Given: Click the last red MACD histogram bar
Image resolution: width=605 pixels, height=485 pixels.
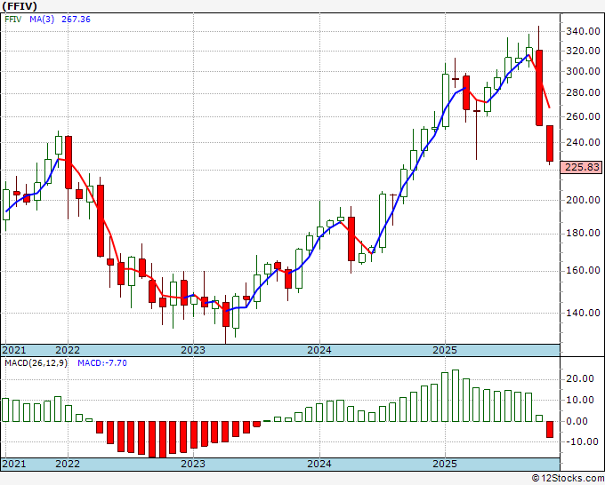Looking at the screenshot, I should coord(550,429).
